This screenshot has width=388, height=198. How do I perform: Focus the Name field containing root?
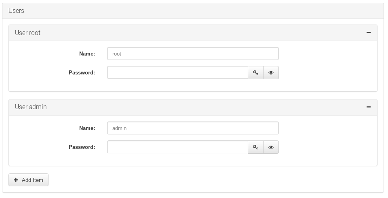pyautogui.click(x=193, y=54)
